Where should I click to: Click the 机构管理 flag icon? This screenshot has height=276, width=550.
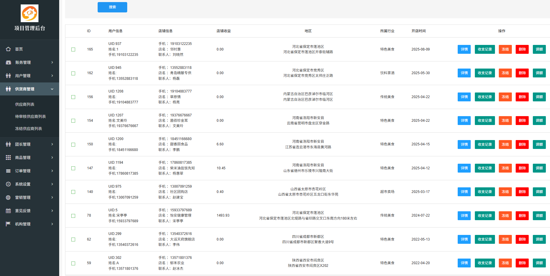click(x=8, y=224)
